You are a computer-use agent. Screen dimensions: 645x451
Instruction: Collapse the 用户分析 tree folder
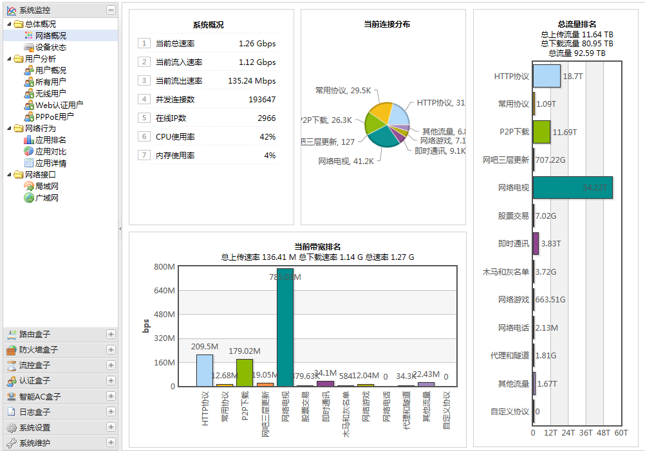coord(10,59)
